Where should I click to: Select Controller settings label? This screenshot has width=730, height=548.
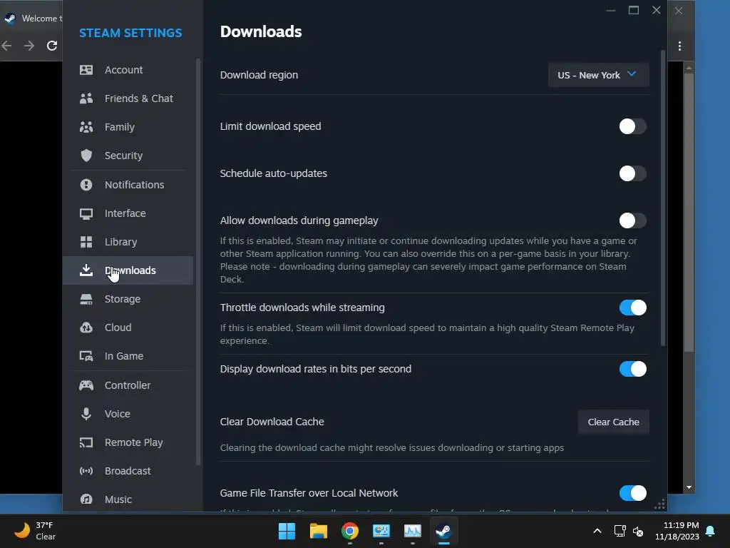pyautogui.click(x=128, y=385)
